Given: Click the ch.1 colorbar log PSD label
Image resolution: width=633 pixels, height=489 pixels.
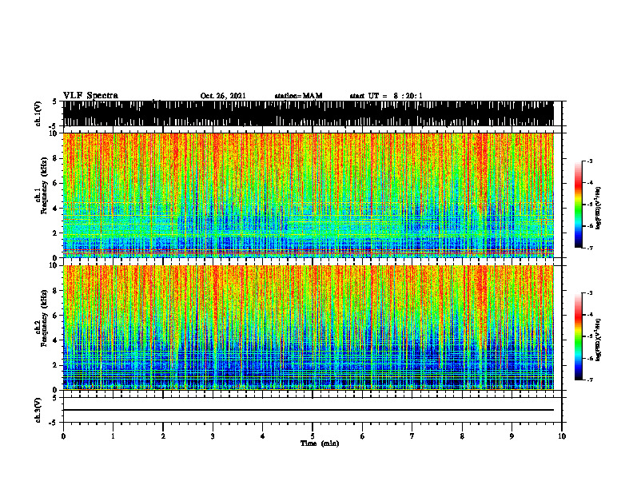Looking at the screenshot, I should [599, 209].
